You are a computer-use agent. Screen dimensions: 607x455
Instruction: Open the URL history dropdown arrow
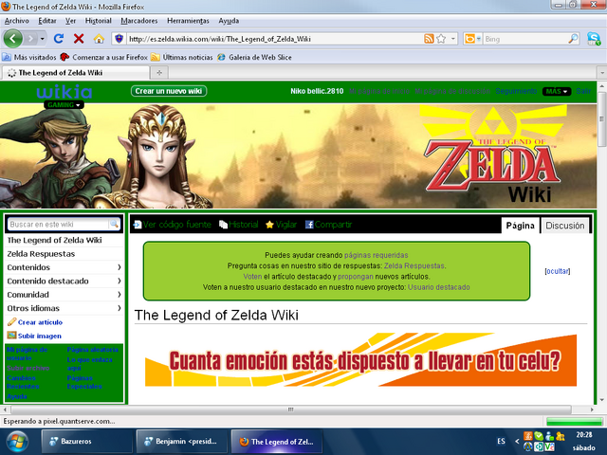(x=453, y=39)
